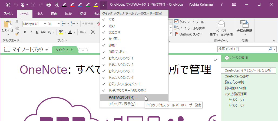Select the yellow highlighter pen
The image size is (278, 121).
(96, 5)
